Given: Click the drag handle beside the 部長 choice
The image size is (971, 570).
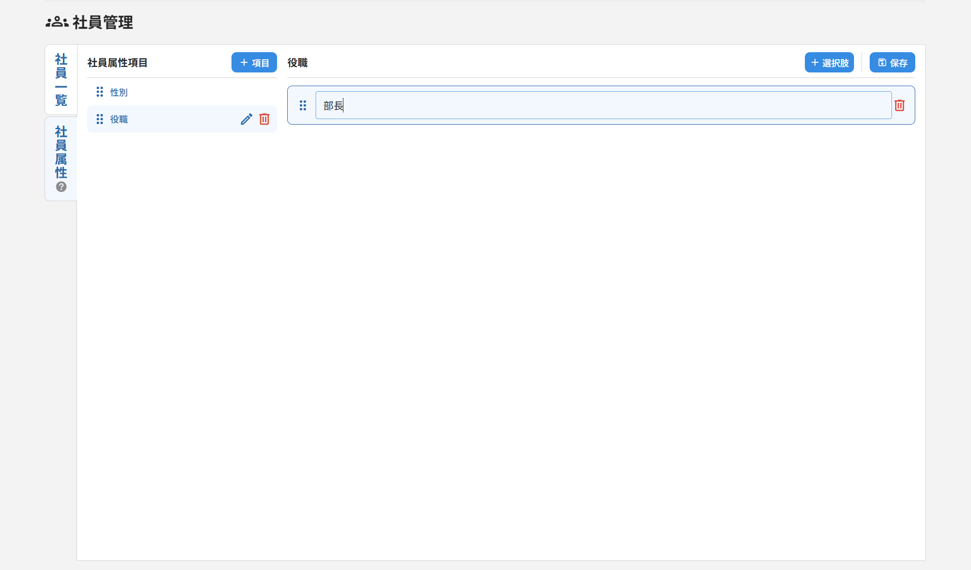Looking at the screenshot, I should coord(303,105).
